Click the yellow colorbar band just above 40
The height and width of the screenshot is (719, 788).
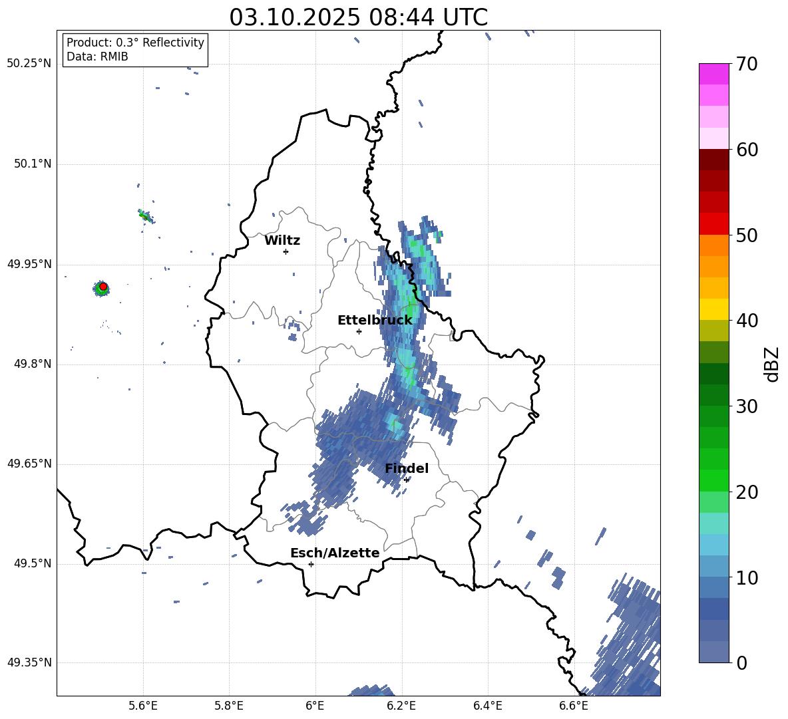click(713, 309)
